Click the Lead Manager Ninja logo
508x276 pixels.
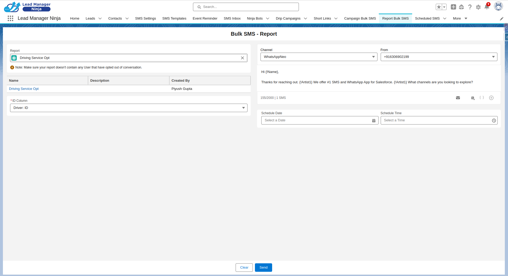pyautogui.click(x=27, y=7)
